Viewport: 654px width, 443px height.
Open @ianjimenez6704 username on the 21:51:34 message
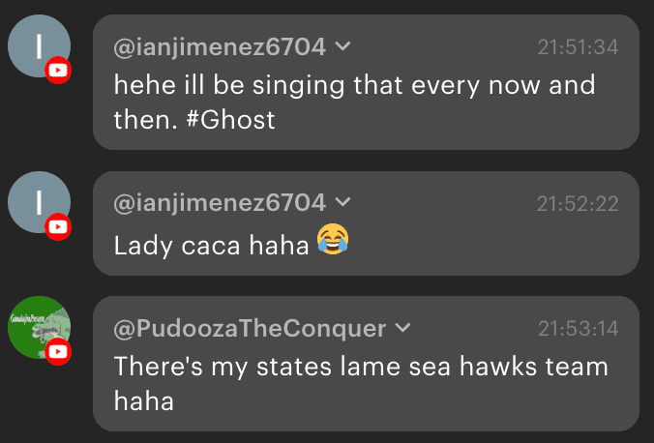pyautogui.click(x=220, y=45)
